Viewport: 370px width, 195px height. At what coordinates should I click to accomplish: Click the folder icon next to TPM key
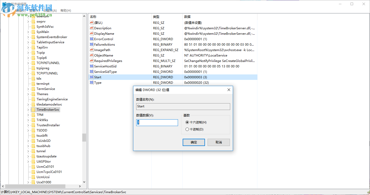tap(33, 115)
